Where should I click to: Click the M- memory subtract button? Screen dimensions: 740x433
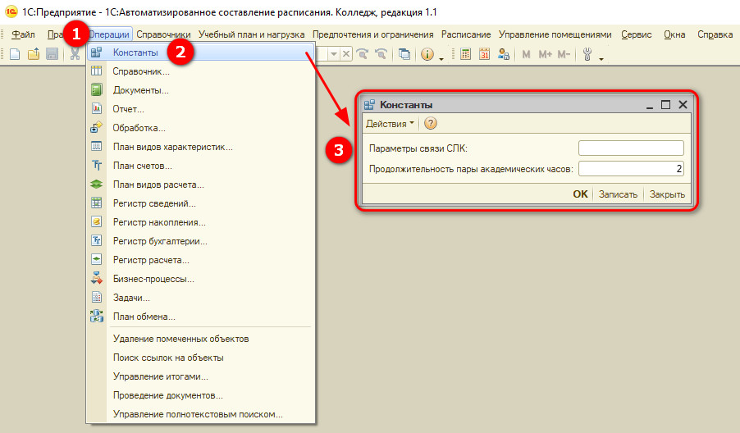tap(564, 54)
